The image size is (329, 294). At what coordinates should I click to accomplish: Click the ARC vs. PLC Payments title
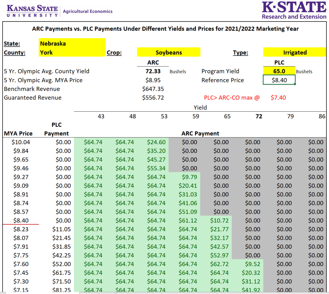click(165, 29)
